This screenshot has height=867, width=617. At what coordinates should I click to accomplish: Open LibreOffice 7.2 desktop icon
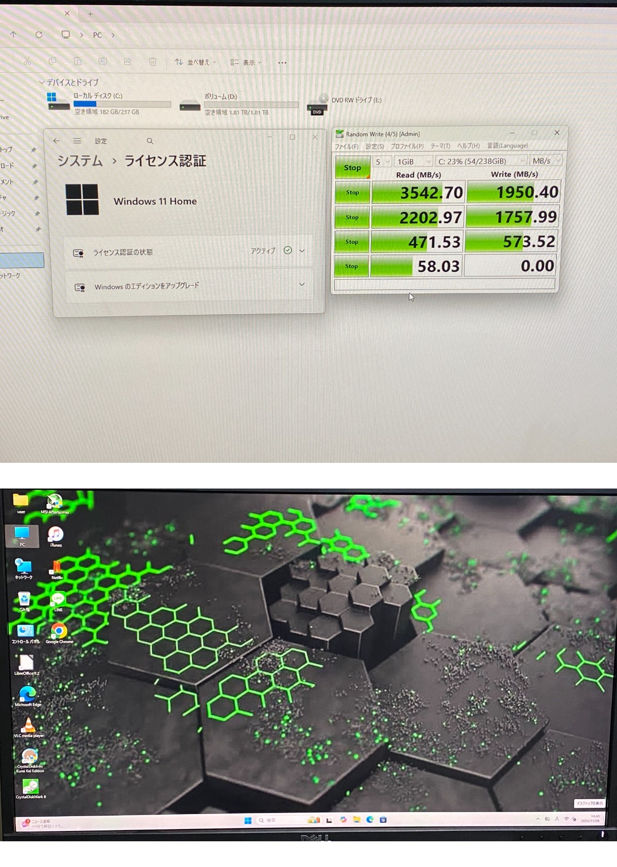(26, 663)
